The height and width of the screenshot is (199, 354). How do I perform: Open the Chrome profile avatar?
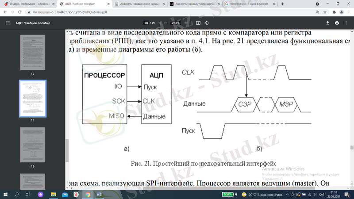342,12
